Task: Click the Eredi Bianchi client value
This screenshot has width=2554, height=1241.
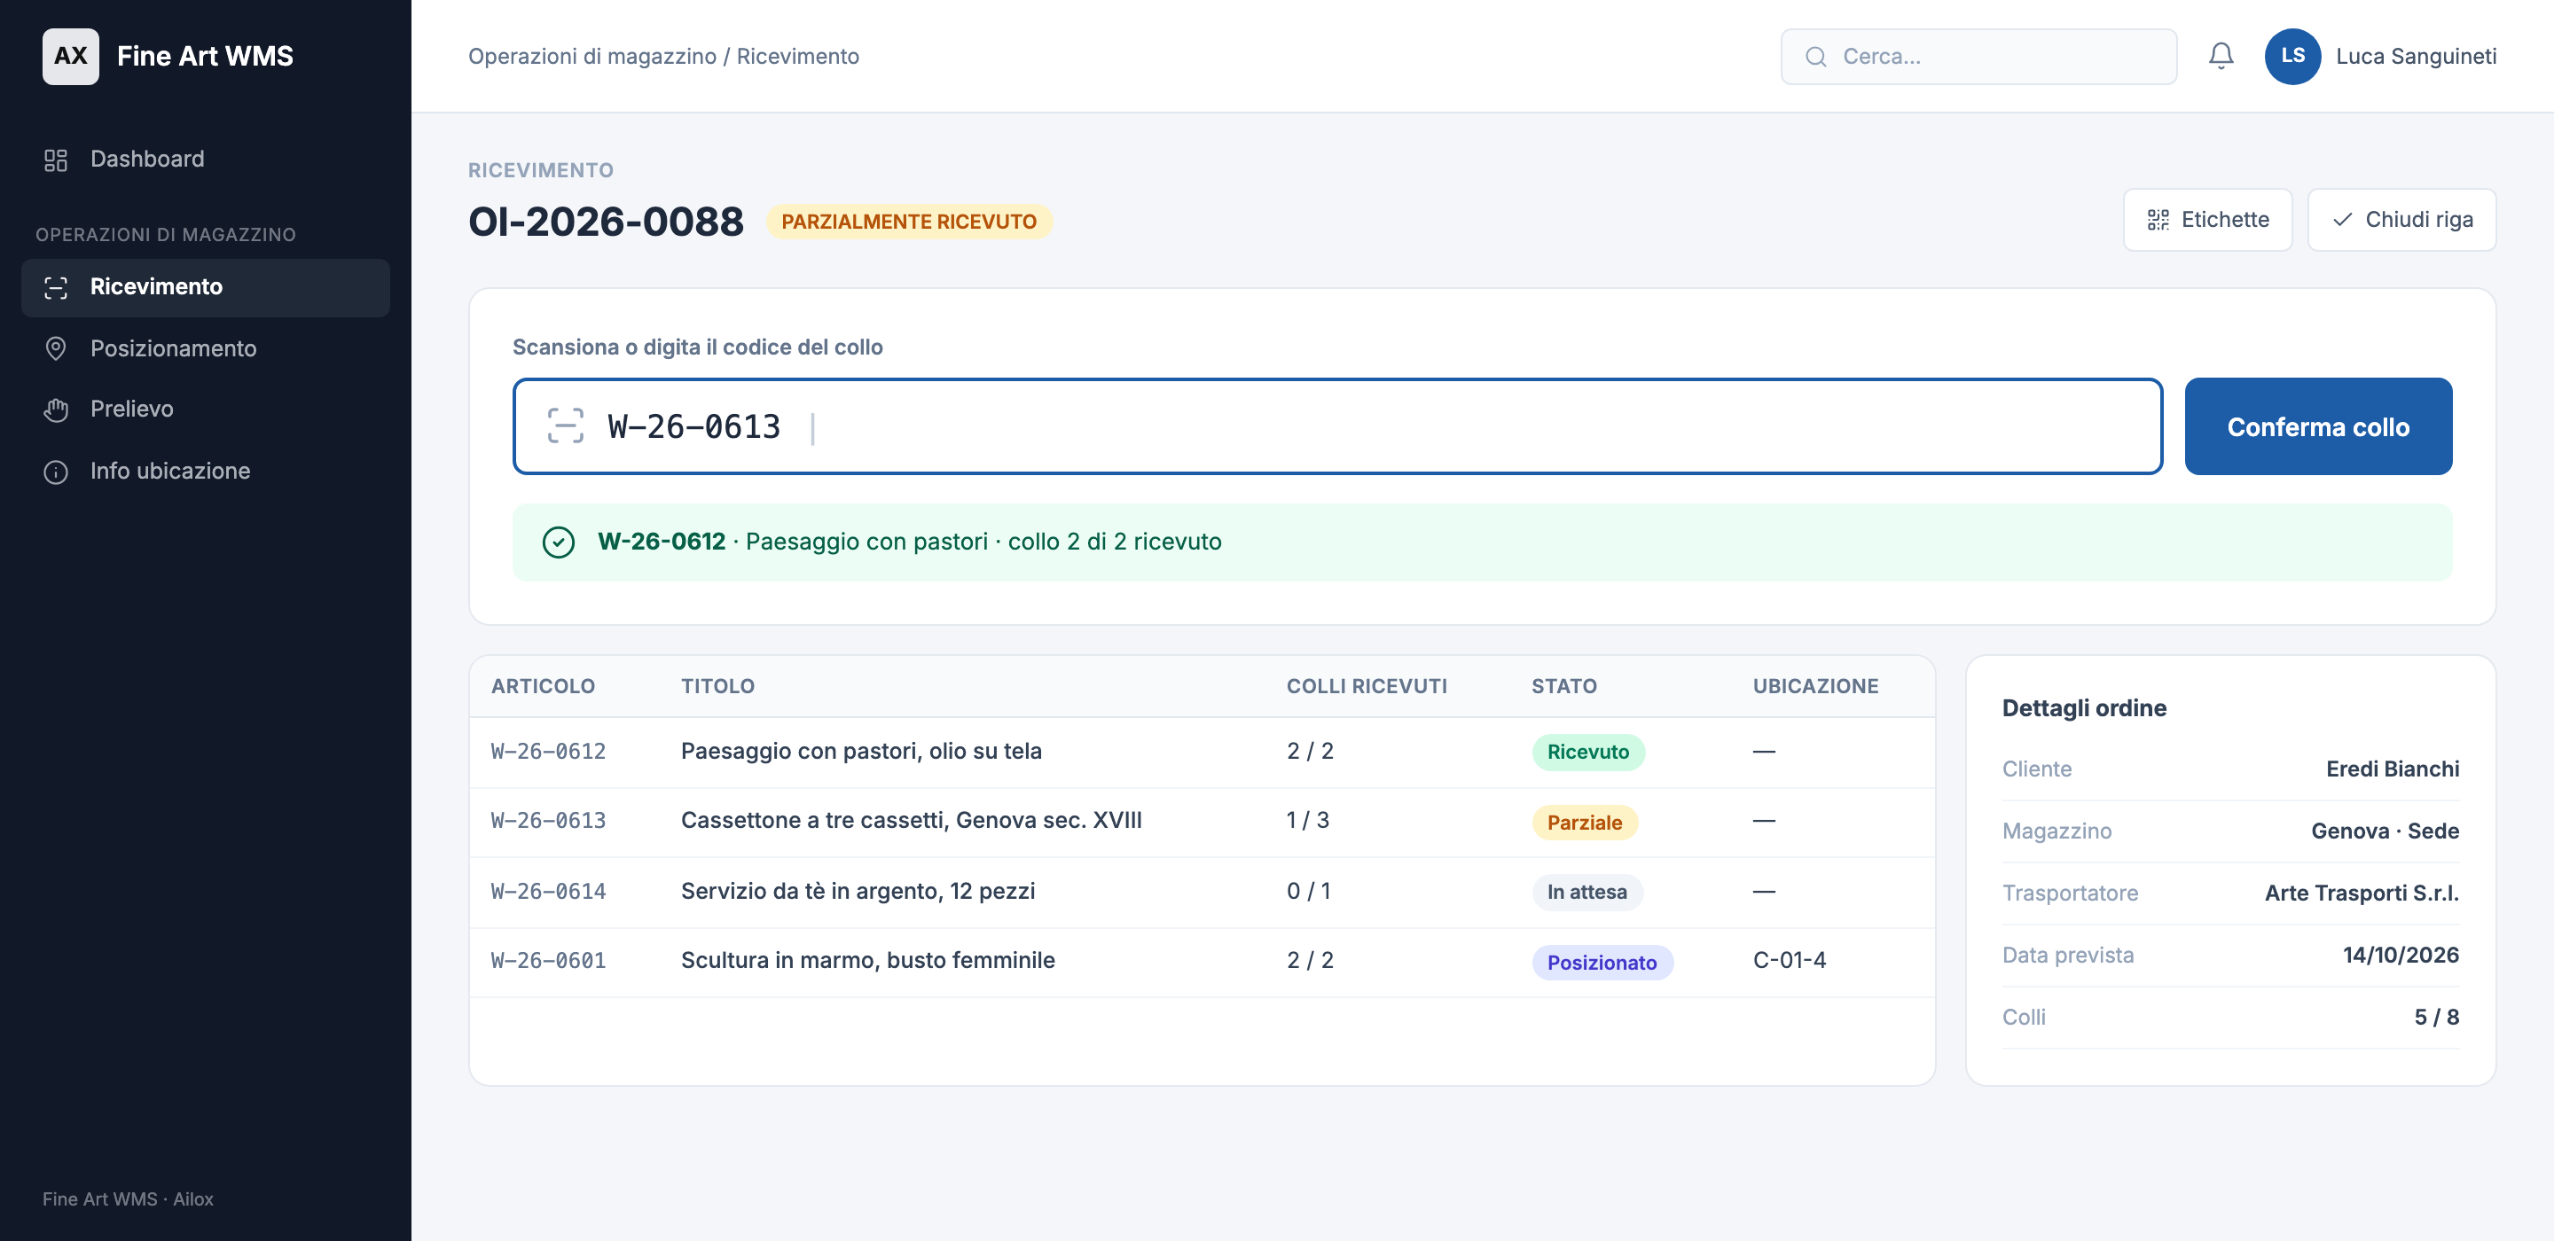Action: (x=2393, y=769)
